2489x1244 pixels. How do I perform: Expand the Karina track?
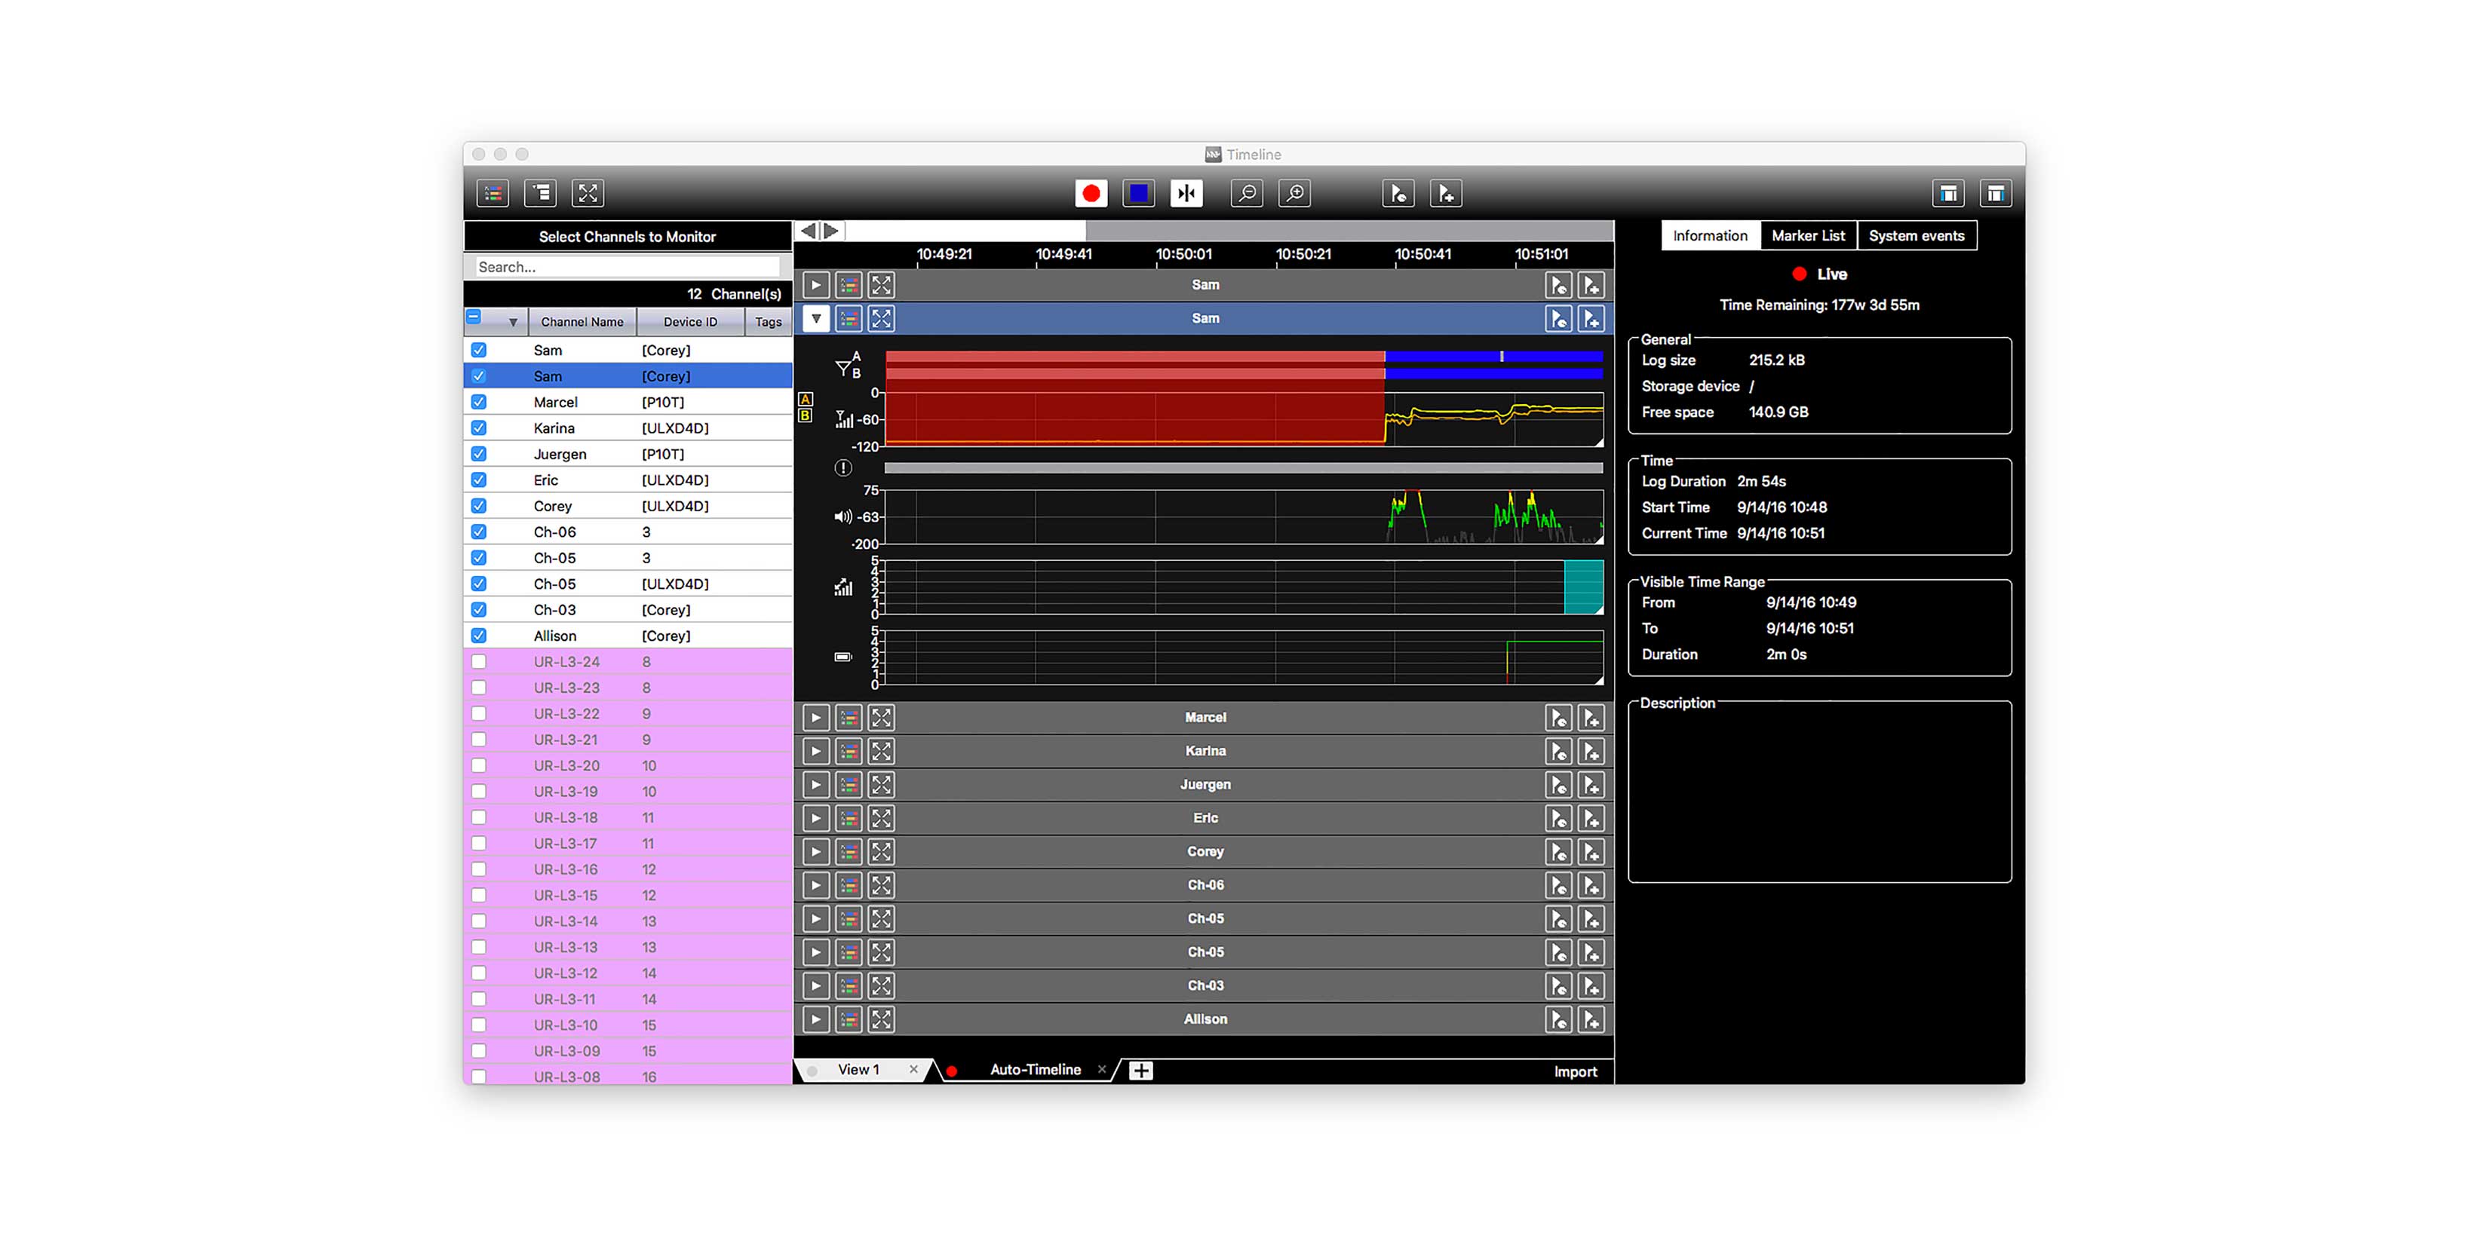(x=815, y=752)
